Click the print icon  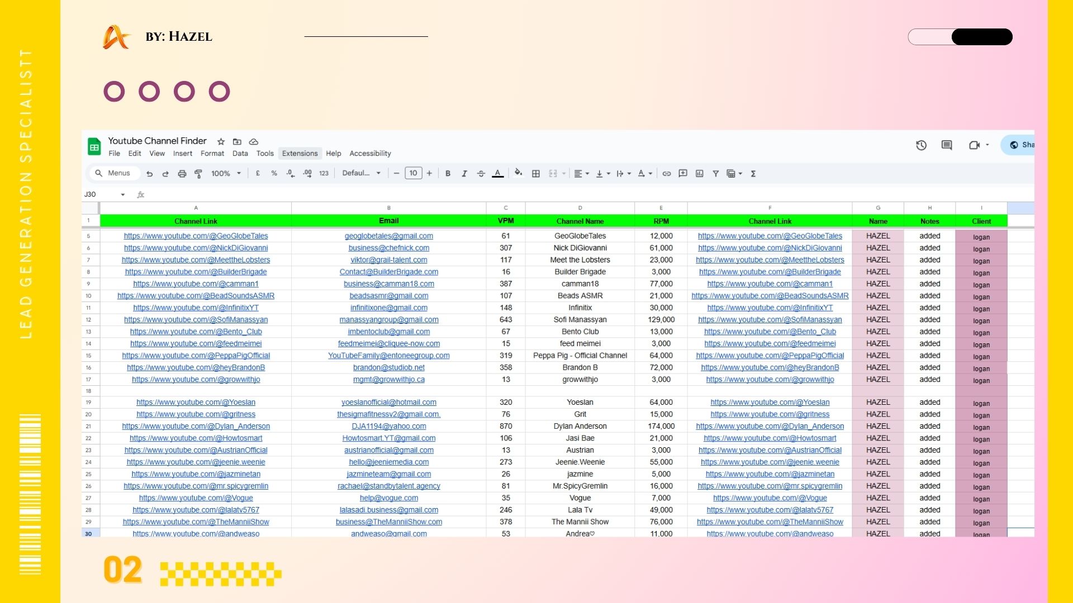coord(182,174)
